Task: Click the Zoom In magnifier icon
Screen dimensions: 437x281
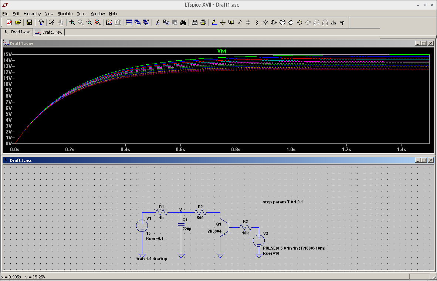Action: [72, 23]
